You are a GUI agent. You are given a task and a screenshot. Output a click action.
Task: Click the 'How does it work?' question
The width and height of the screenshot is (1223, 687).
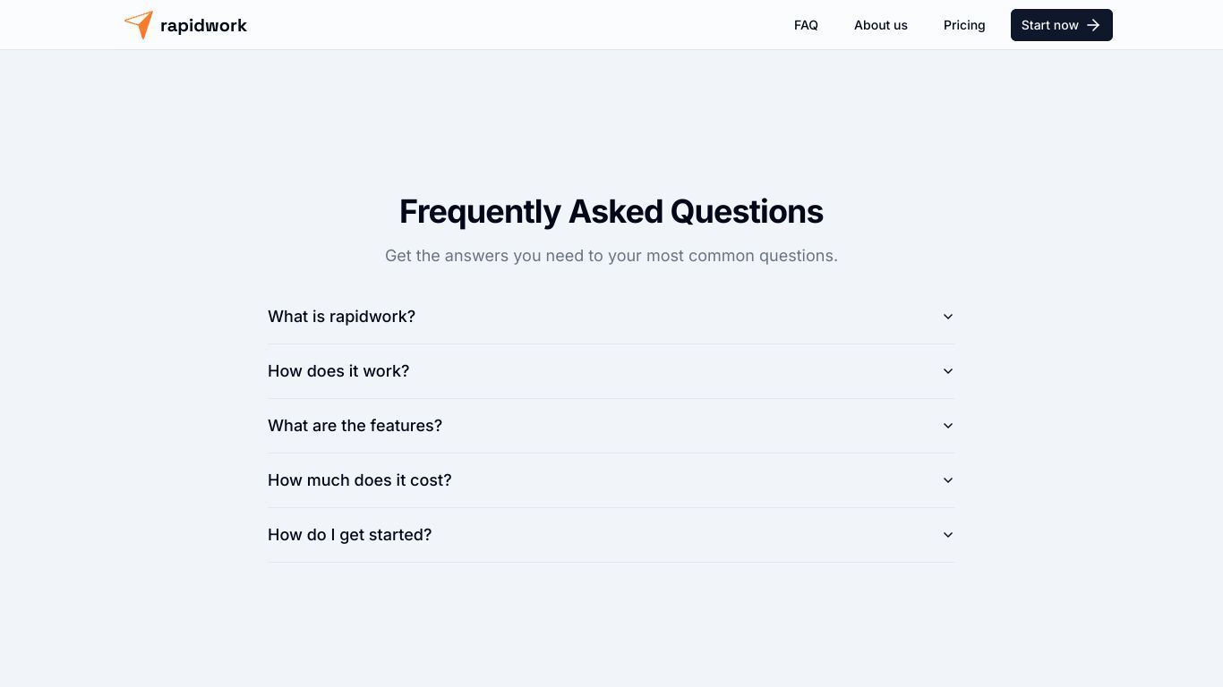click(338, 371)
